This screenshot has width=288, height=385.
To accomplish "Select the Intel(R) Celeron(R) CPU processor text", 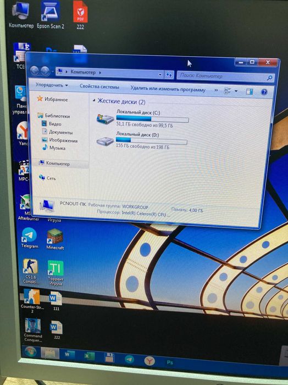I will (146, 214).
